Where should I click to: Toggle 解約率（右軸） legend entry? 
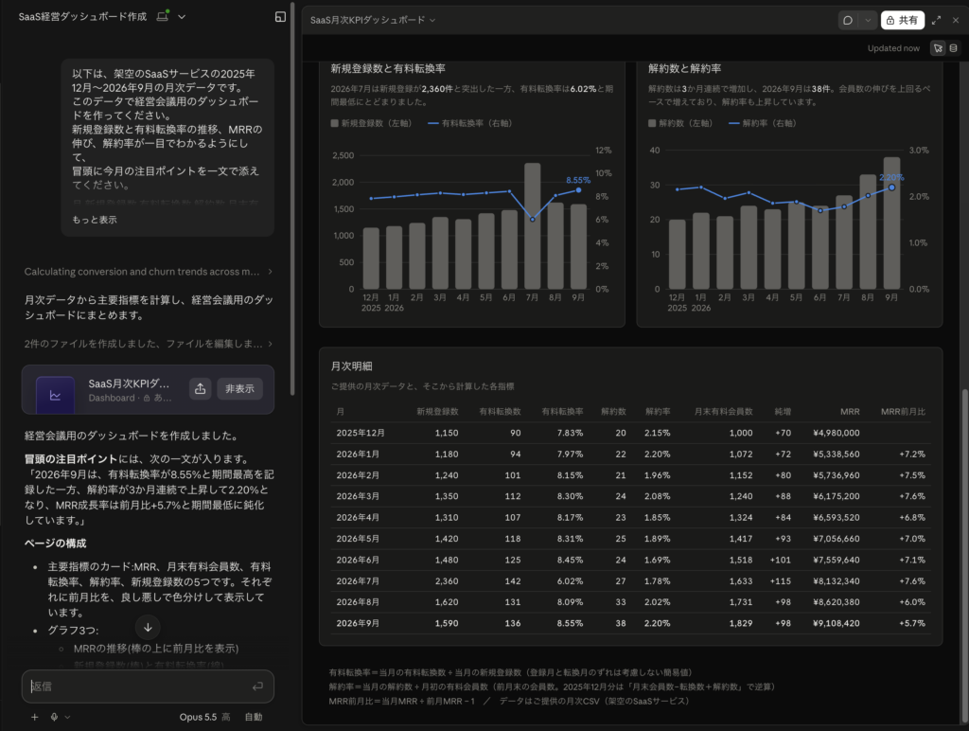[763, 123]
